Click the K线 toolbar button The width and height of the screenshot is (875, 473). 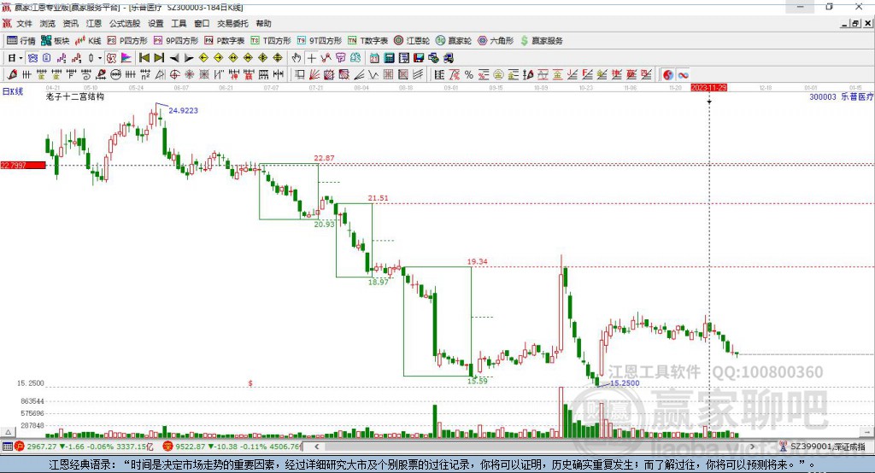coord(88,41)
